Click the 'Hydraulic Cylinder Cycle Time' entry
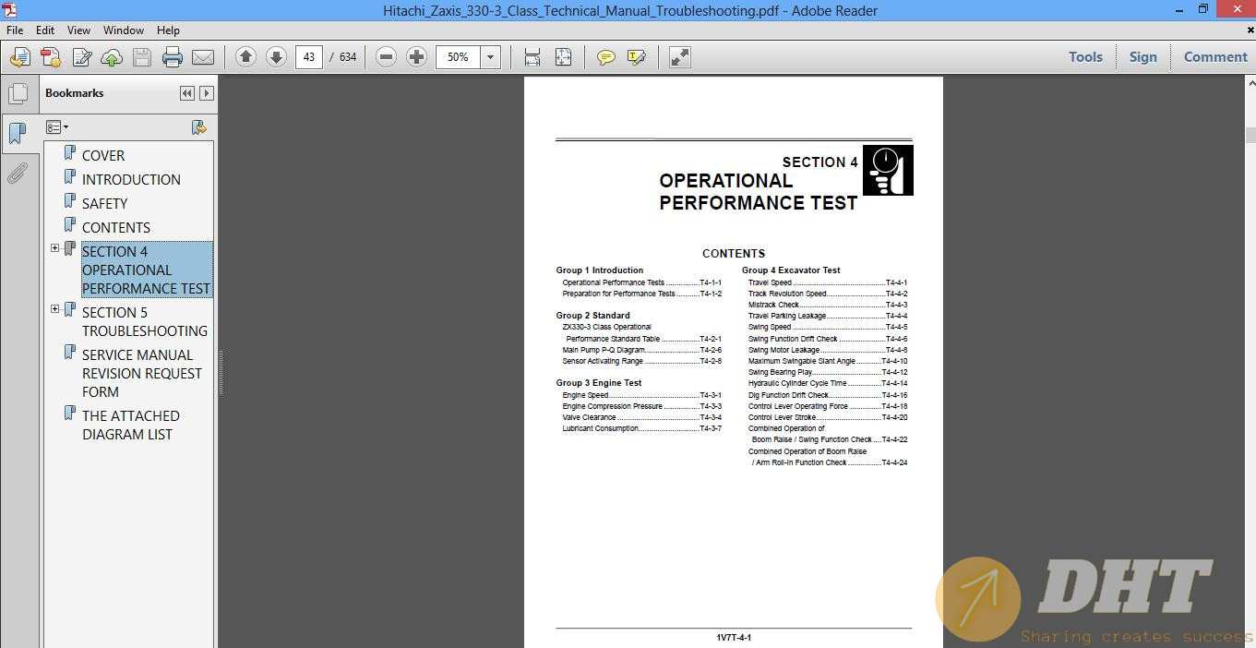 point(828,384)
